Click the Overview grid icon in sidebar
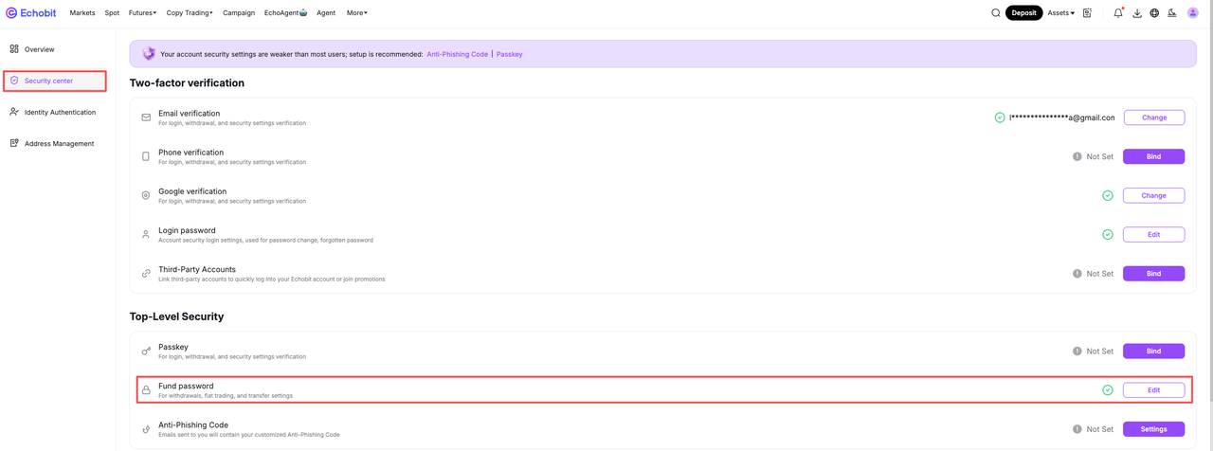Image resolution: width=1213 pixels, height=451 pixels. coord(14,49)
